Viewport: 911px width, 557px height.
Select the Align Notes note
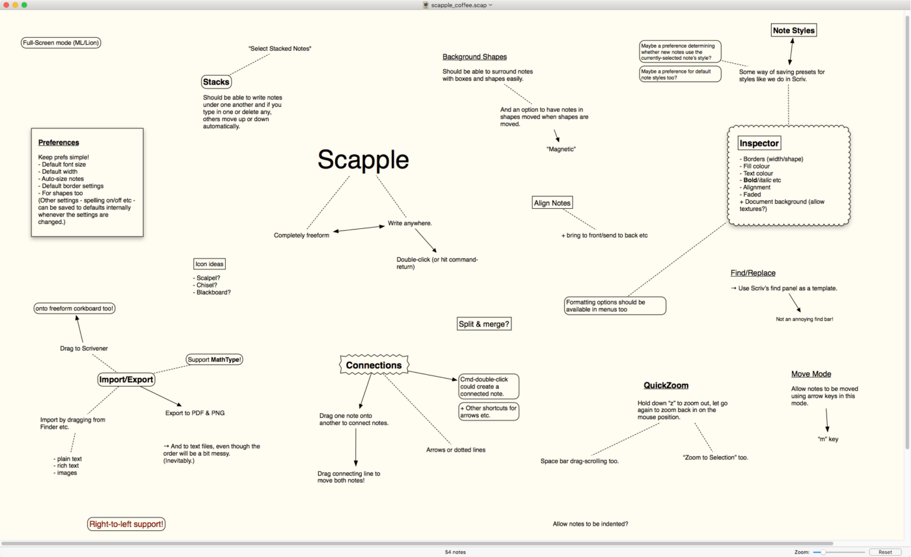click(552, 203)
